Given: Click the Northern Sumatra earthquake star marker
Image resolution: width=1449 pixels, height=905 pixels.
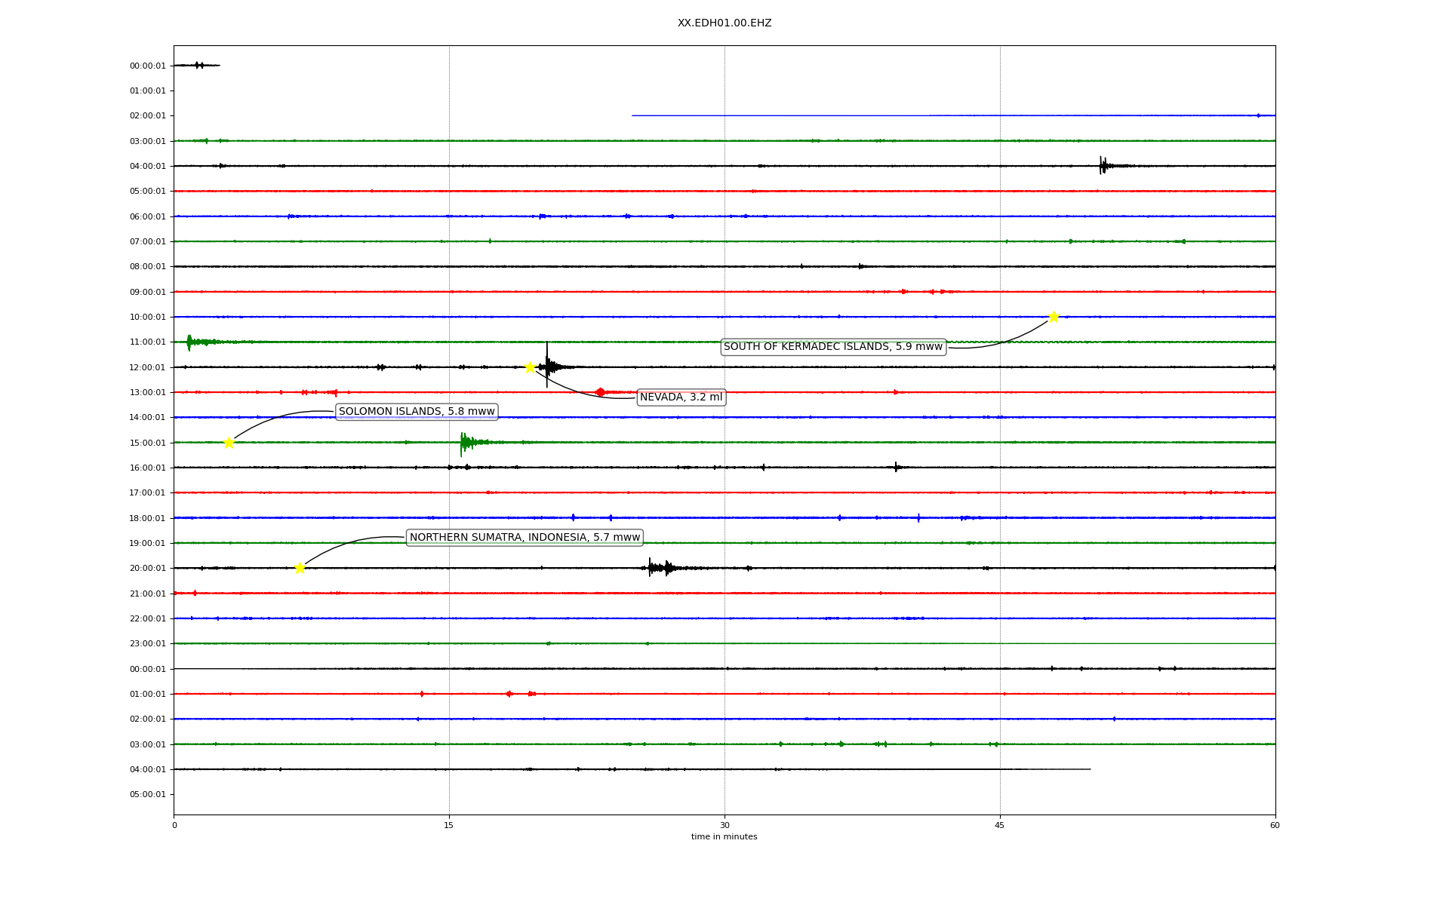Looking at the screenshot, I should click(x=300, y=568).
